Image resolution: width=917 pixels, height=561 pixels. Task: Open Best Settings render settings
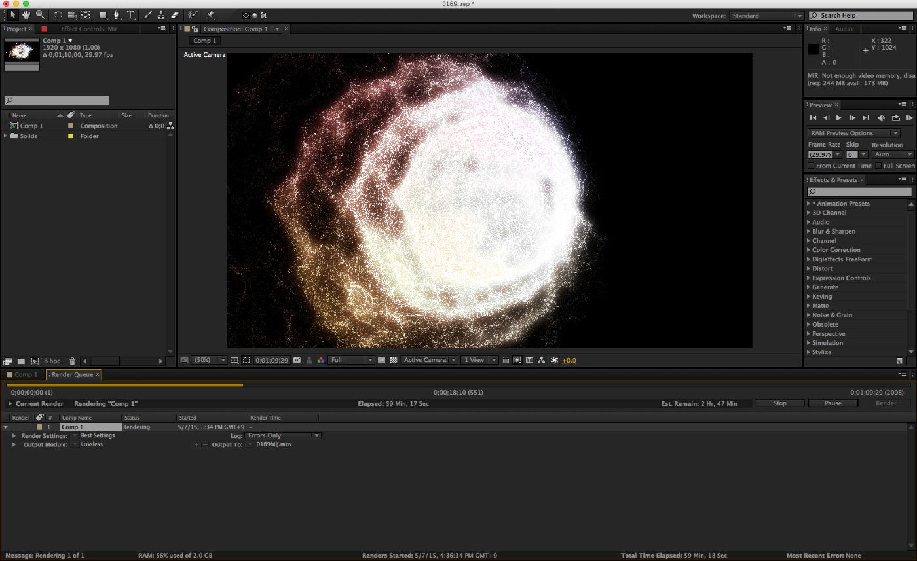98,435
